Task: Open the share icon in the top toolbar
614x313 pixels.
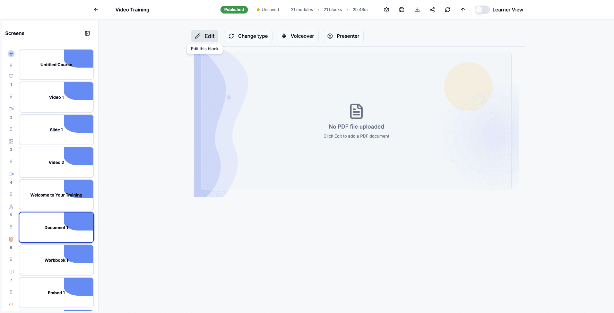Action: point(432,10)
